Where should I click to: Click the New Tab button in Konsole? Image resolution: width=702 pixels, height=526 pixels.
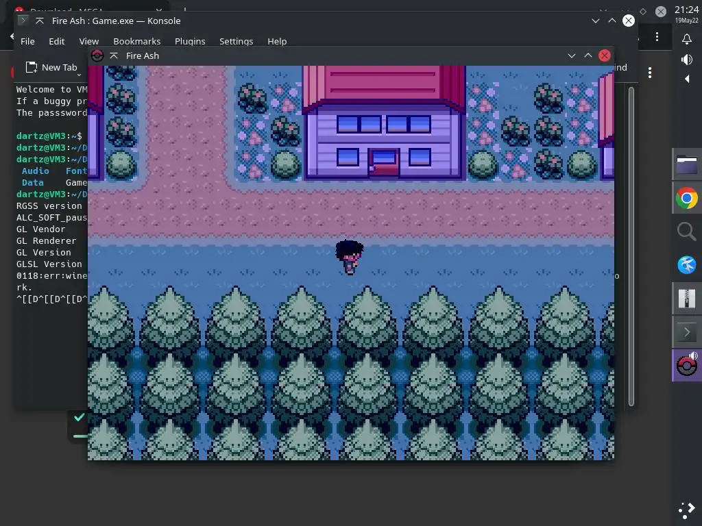(51, 68)
